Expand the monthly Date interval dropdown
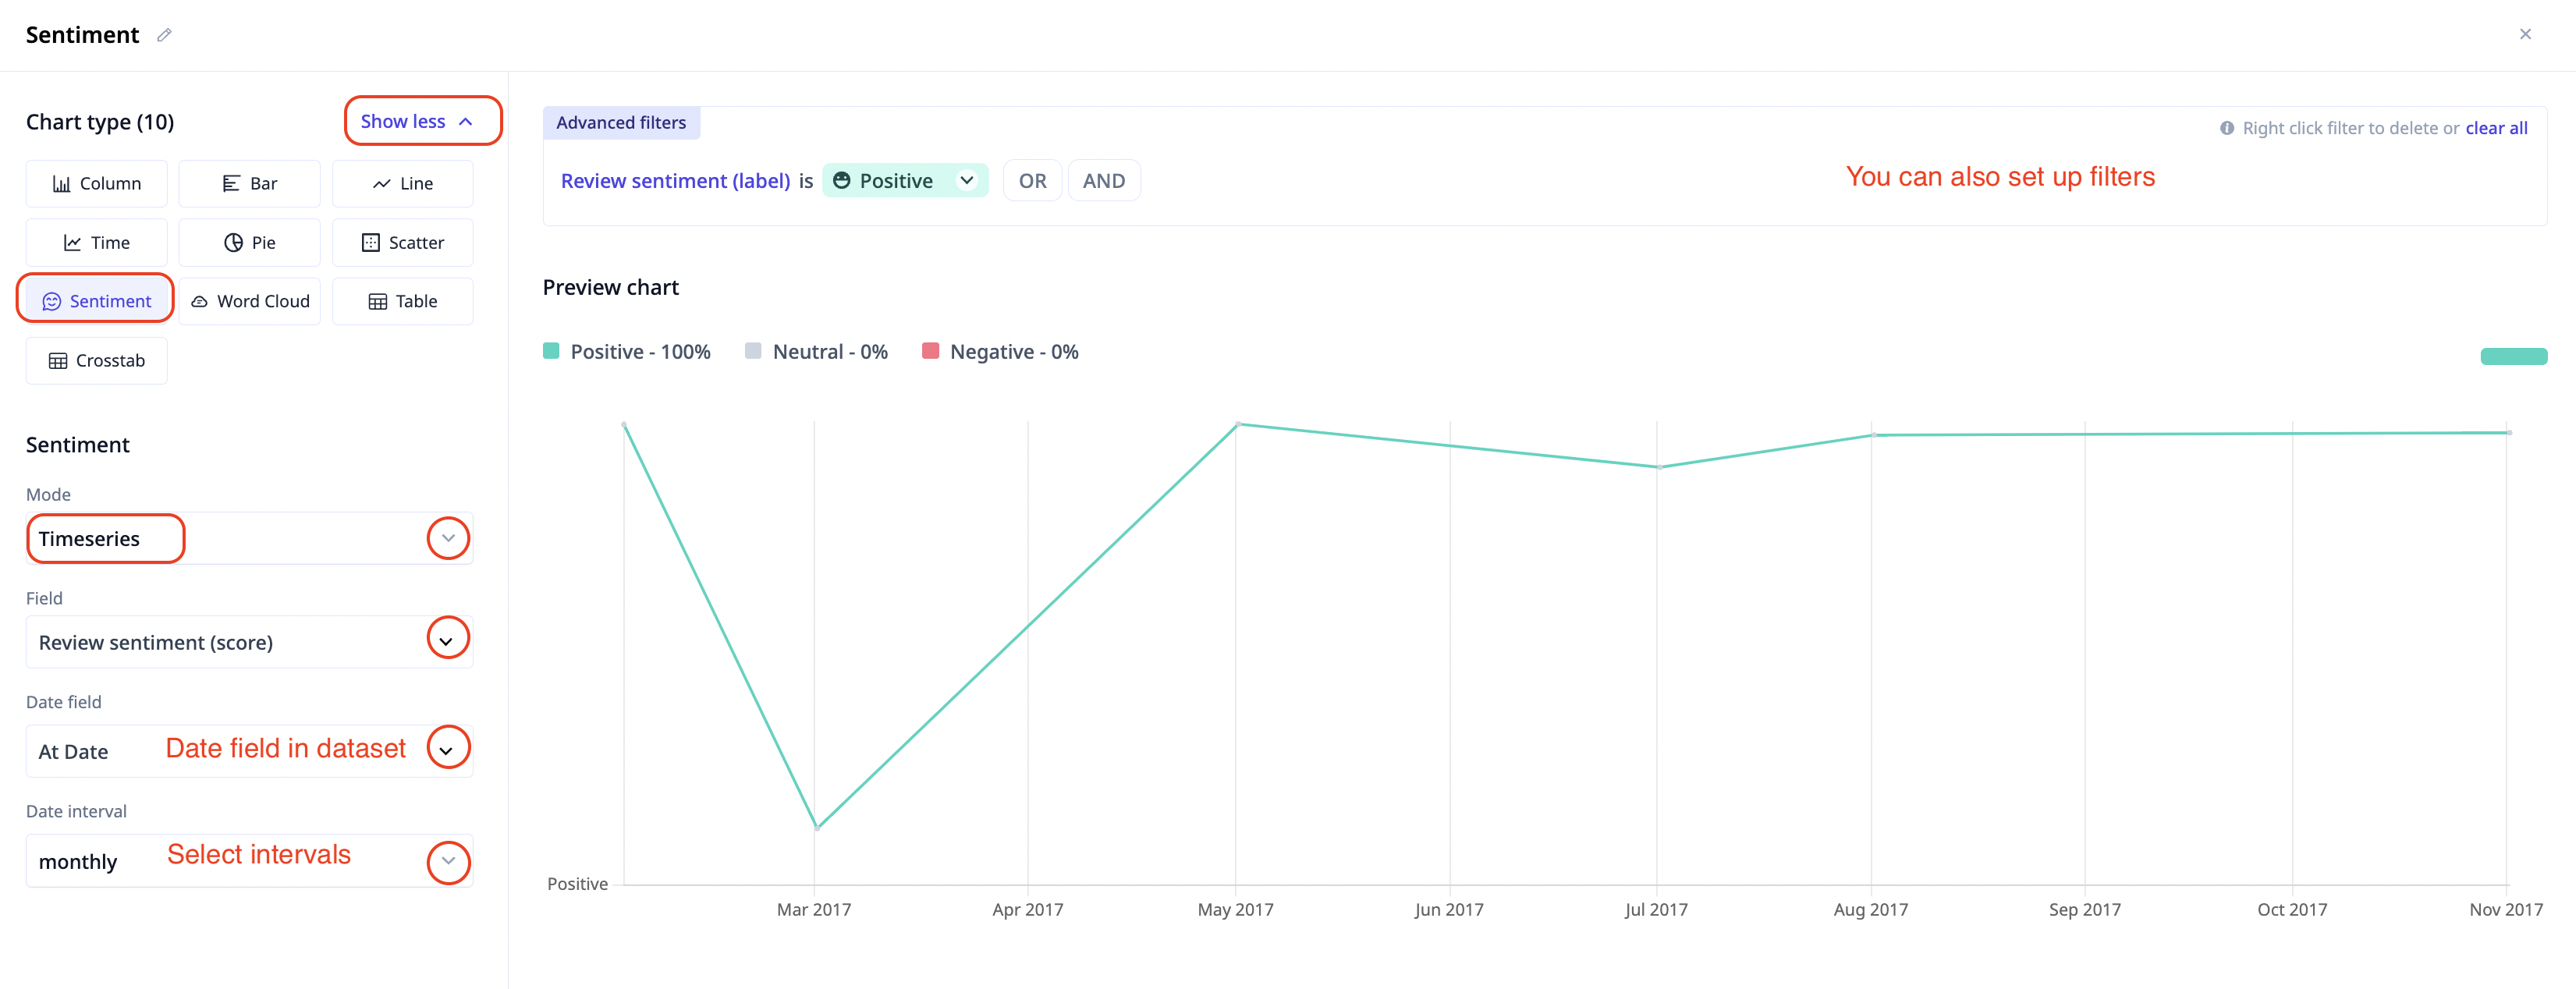The width and height of the screenshot is (2576, 989). click(448, 862)
